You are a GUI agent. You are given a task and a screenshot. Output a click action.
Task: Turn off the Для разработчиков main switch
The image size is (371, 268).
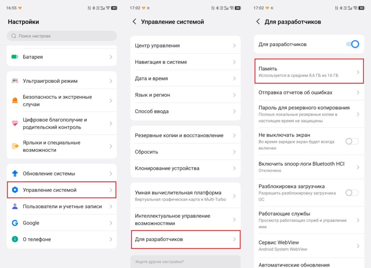353,44
